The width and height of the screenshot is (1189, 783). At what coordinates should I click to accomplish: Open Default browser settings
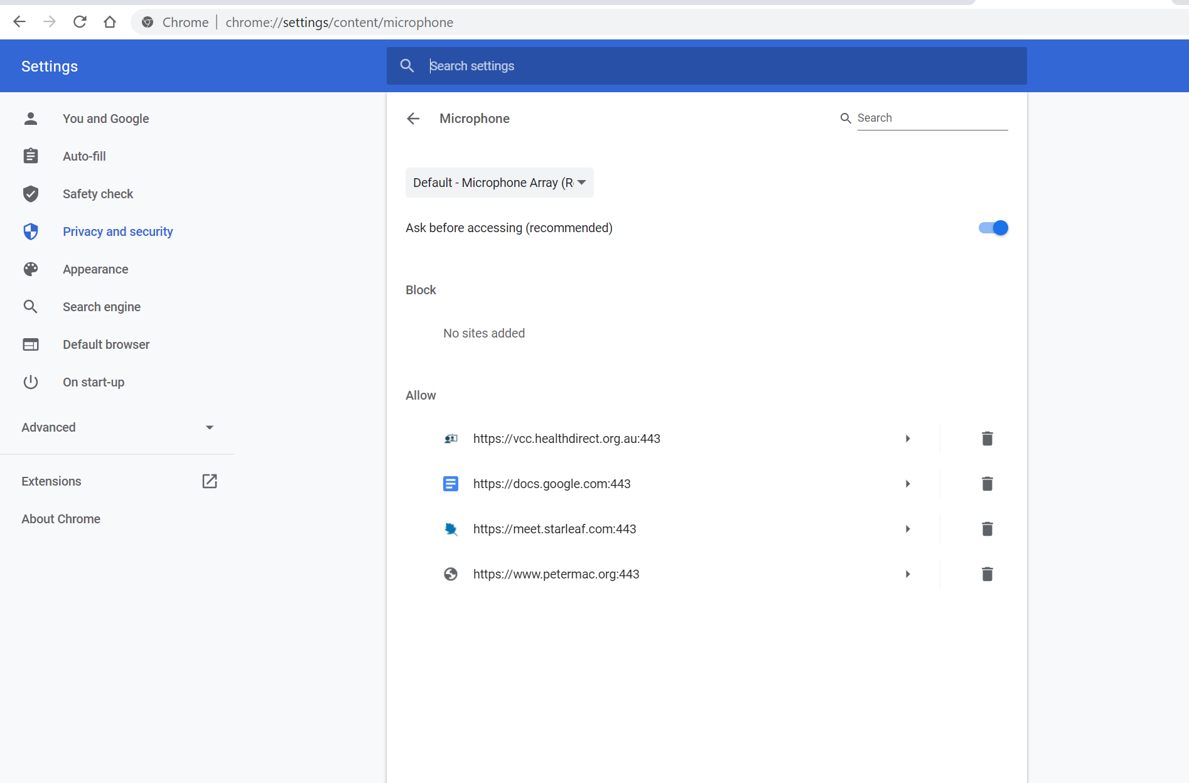click(x=106, y=344)
